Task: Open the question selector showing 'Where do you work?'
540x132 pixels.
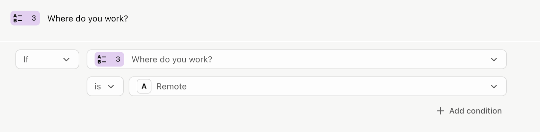Action: click(297, 59)
